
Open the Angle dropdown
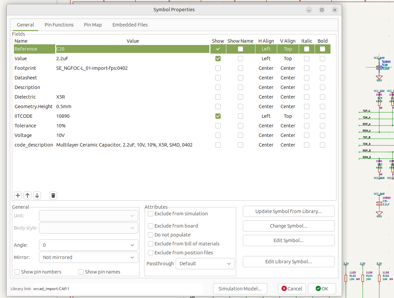[x=89, y=245]
